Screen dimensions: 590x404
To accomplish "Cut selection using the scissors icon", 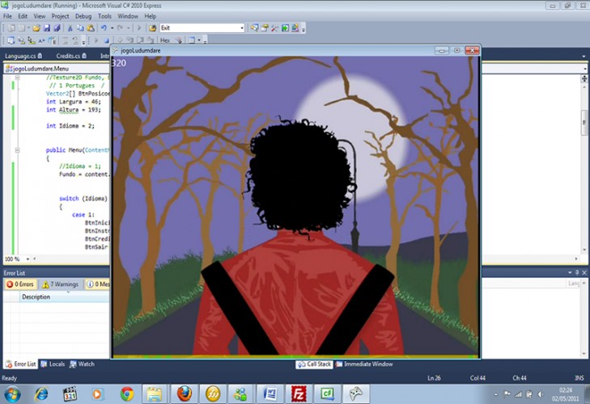I will coord(70,27).
